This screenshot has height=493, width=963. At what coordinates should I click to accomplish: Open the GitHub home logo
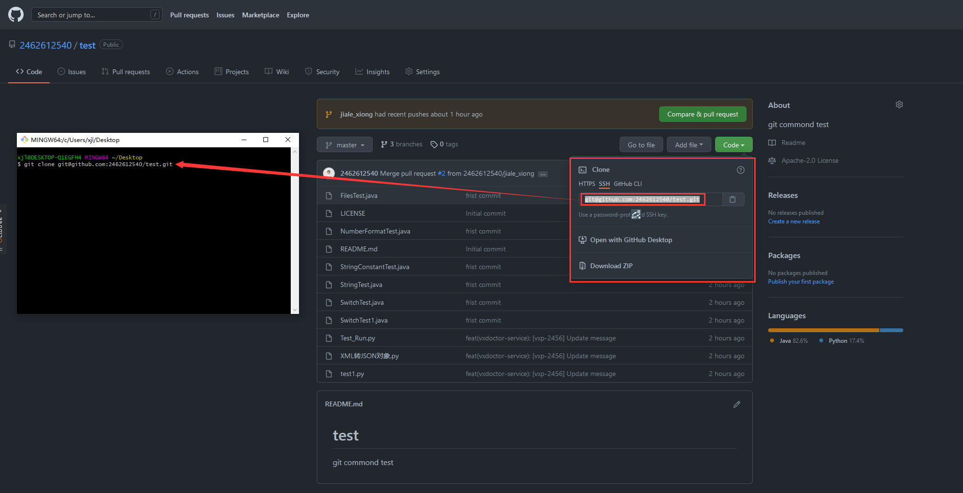click(x=16, y=14)
